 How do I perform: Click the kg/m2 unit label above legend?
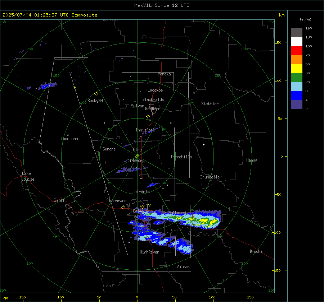[x=305, y=19]
